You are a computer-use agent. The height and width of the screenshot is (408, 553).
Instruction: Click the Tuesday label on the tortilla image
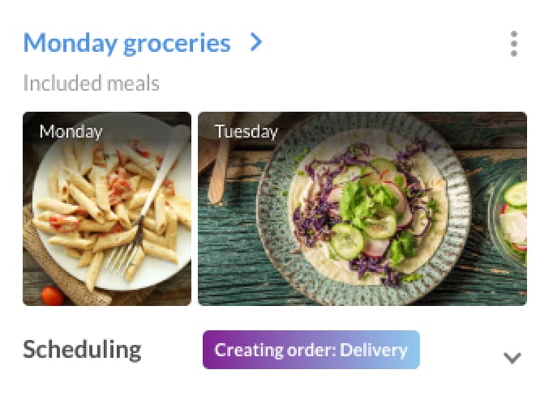[246, 131]
